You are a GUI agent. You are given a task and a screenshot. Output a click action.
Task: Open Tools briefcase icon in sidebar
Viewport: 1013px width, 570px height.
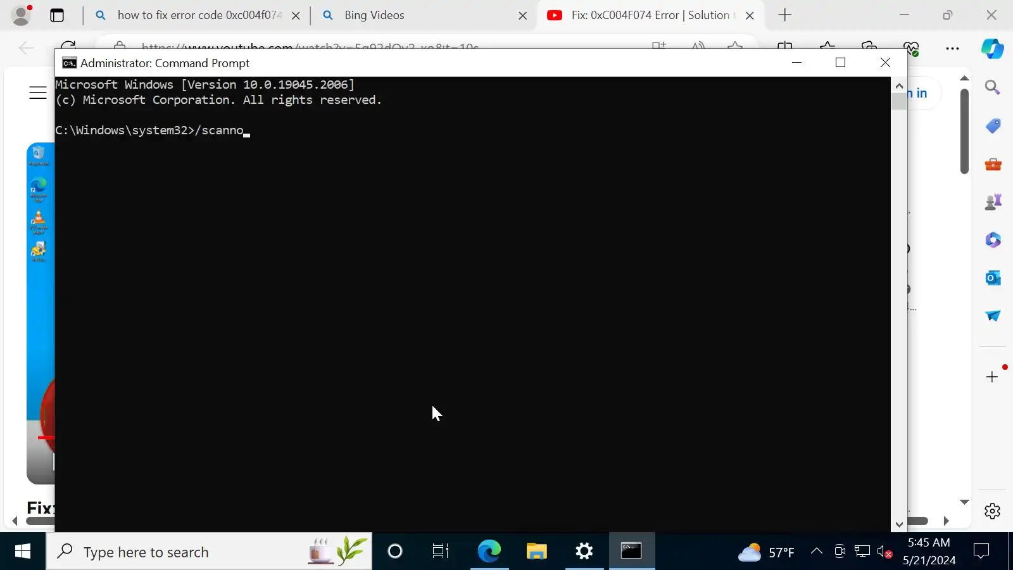pos(993,164)
